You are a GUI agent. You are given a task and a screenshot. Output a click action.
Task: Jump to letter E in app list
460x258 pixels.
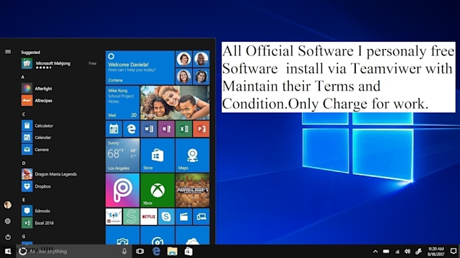(x=24, y=200)
